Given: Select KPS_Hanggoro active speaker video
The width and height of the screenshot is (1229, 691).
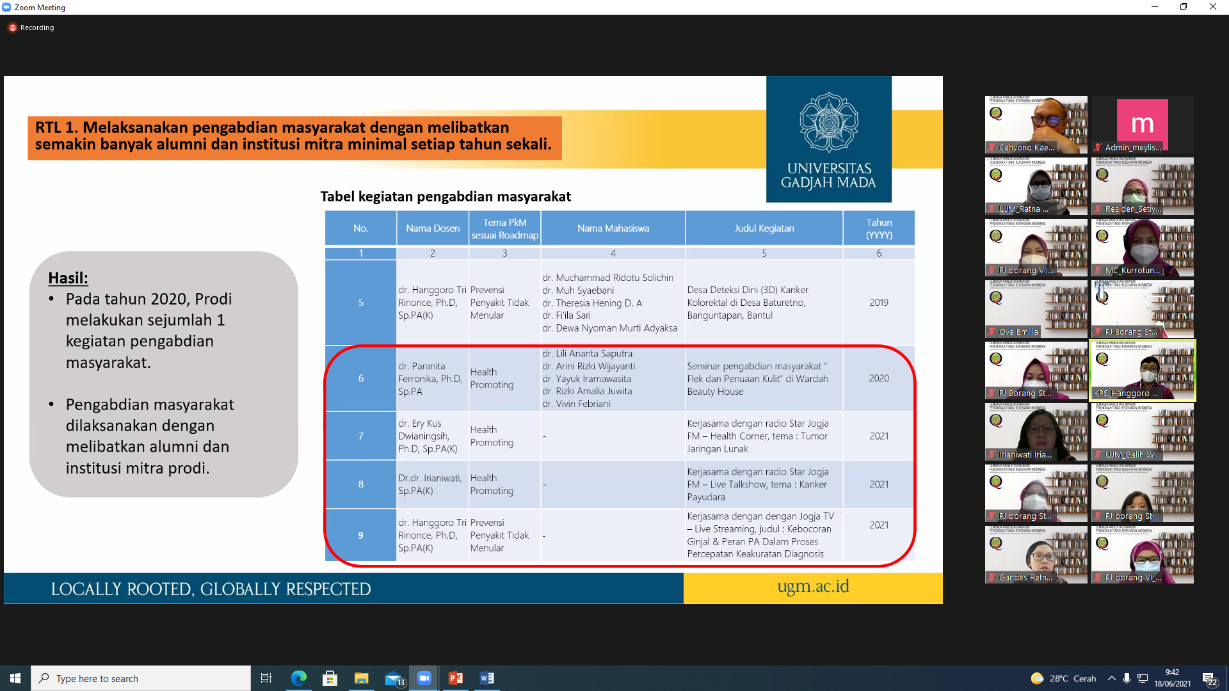Looking at the screenshot, I should coord(1143,370).
